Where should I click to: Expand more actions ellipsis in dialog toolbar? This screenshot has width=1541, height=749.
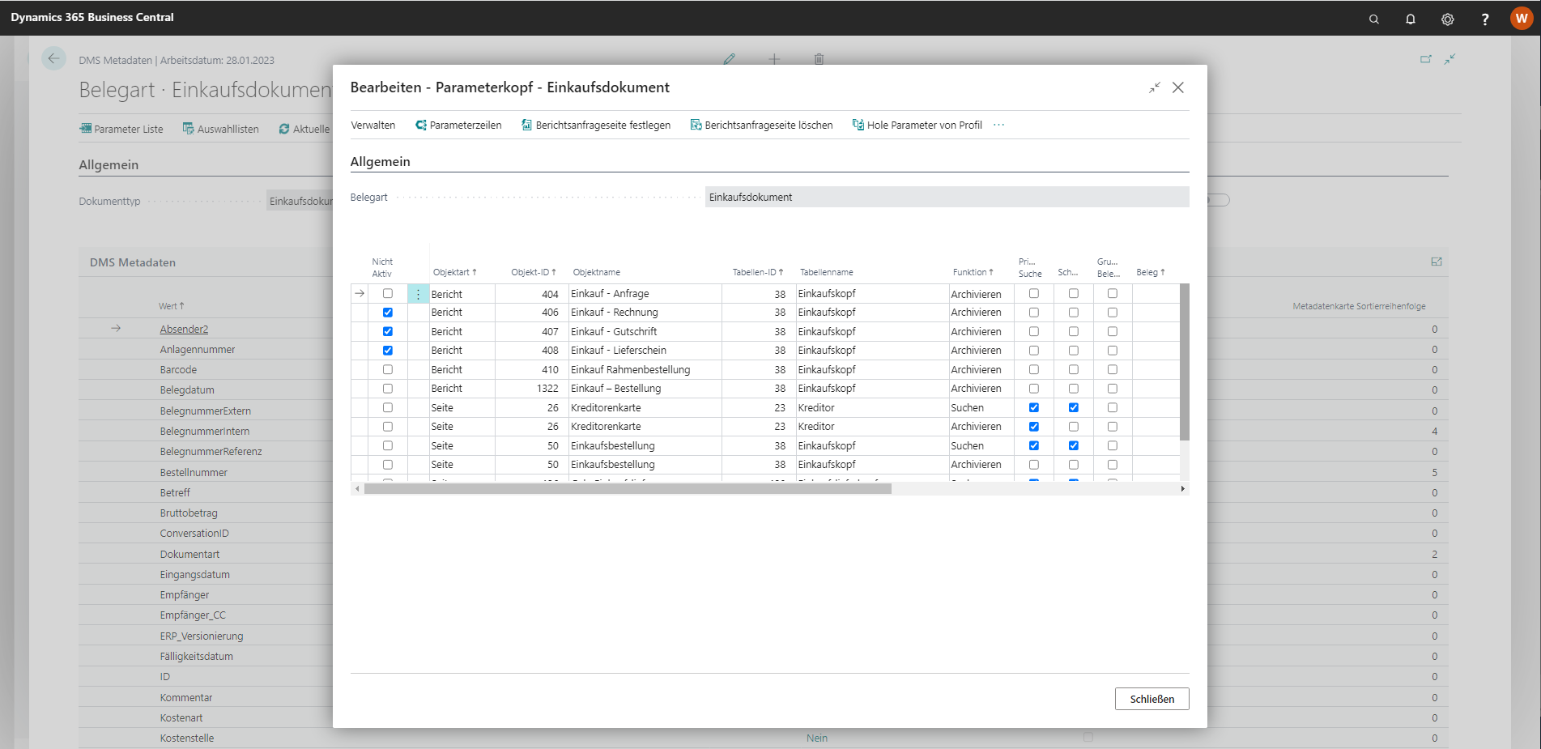tap(998, 125)
